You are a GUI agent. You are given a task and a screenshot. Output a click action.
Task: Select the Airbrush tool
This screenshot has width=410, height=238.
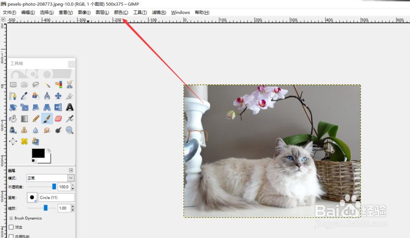coord(70,119)
